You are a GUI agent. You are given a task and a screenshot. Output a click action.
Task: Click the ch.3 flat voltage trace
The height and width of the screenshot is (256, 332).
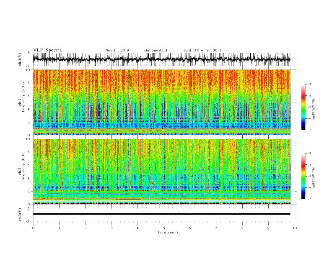click(161, 214)
